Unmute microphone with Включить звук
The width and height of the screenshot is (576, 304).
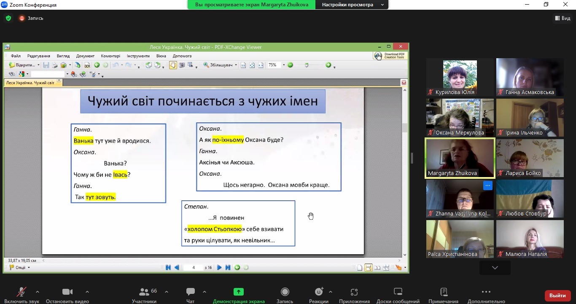pos(22,295)
